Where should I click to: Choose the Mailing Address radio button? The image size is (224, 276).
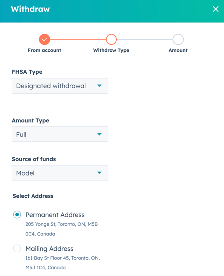[x=17, y=249]
